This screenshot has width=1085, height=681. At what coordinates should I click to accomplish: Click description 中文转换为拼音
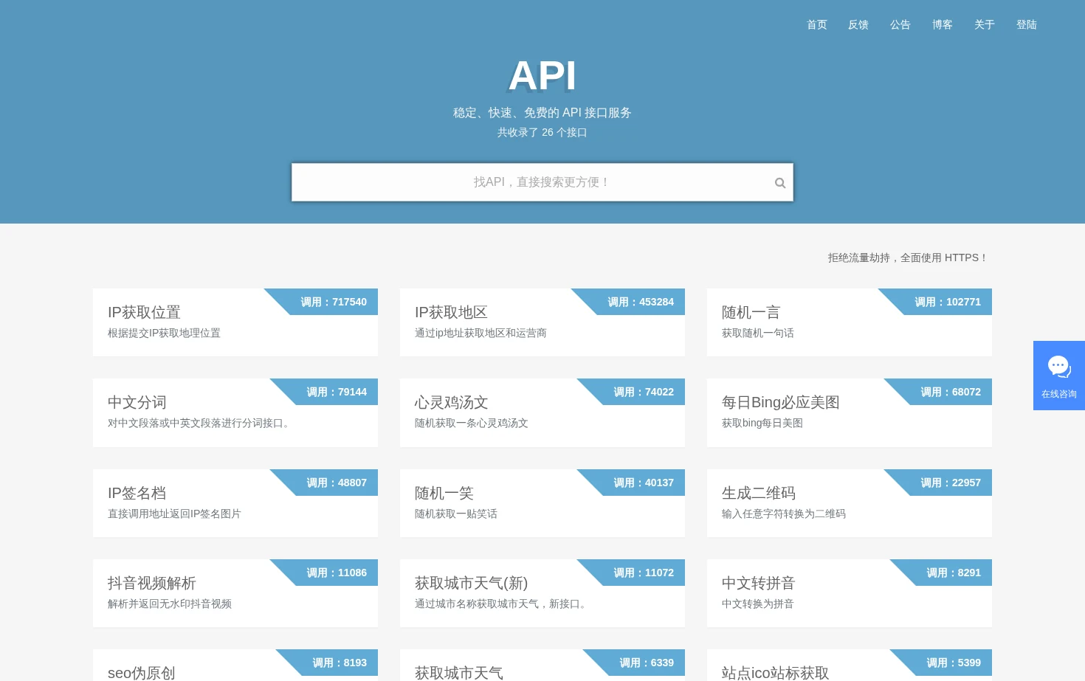coord(758,604)
